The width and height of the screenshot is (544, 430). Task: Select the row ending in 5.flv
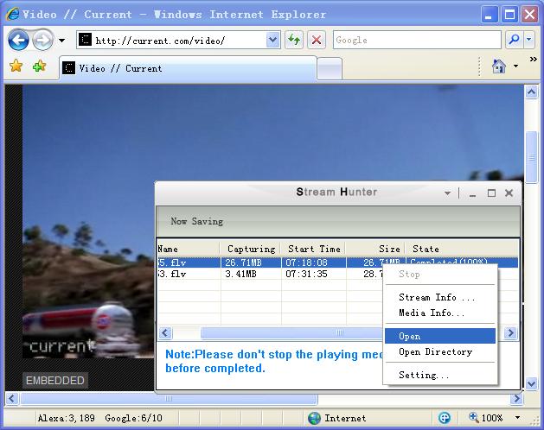point(337,262)
